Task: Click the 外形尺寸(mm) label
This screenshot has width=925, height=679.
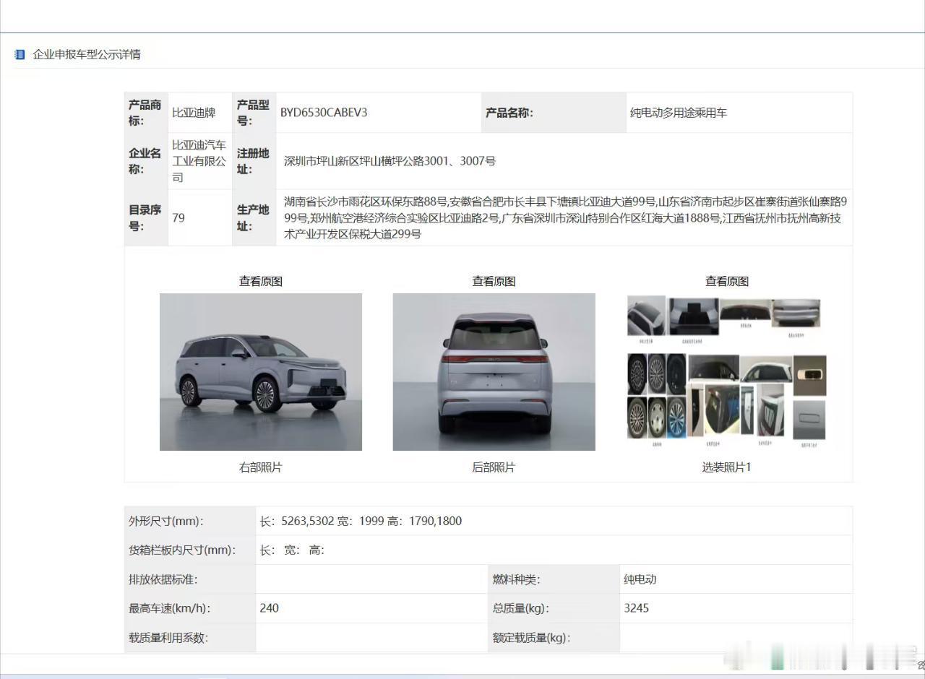Action: click(166, 521)
